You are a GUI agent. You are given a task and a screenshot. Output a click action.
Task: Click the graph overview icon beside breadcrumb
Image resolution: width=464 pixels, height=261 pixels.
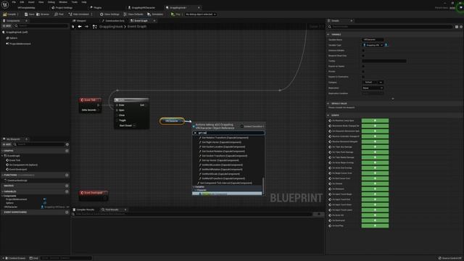[x=95, y=27]
